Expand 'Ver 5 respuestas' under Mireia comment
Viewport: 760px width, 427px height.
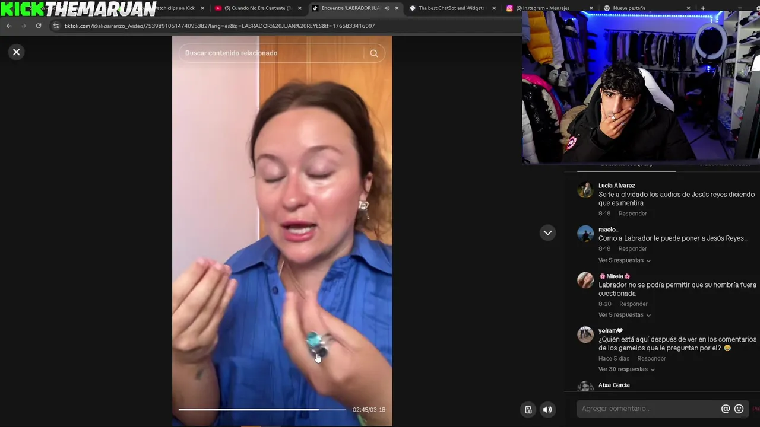click(x=625, y=315)
